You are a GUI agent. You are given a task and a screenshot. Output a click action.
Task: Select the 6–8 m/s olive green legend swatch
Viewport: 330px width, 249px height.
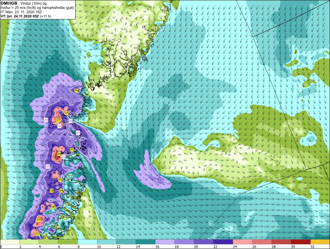(x=68, y=242)
